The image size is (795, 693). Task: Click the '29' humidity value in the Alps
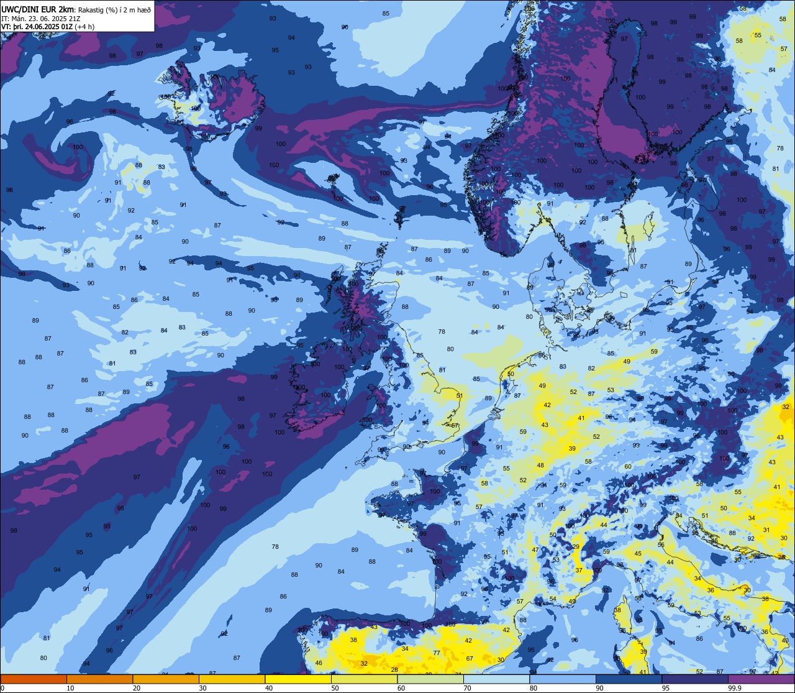[x=576, y=547]
